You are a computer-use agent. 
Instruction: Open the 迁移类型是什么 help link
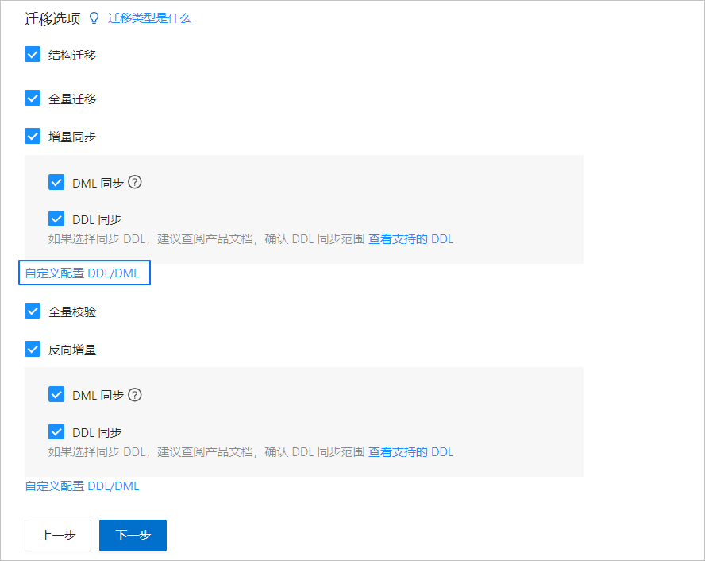pyautogui.click(x=149, y=18)
